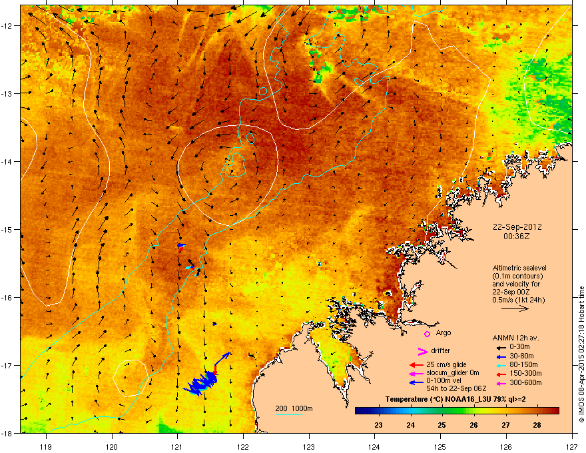Click the green 25 degree color bar region
The width and height of the screenshot is (586, 453).
click(x=442, y=410)
